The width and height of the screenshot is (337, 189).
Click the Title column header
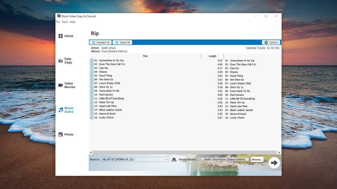[145, 56]
